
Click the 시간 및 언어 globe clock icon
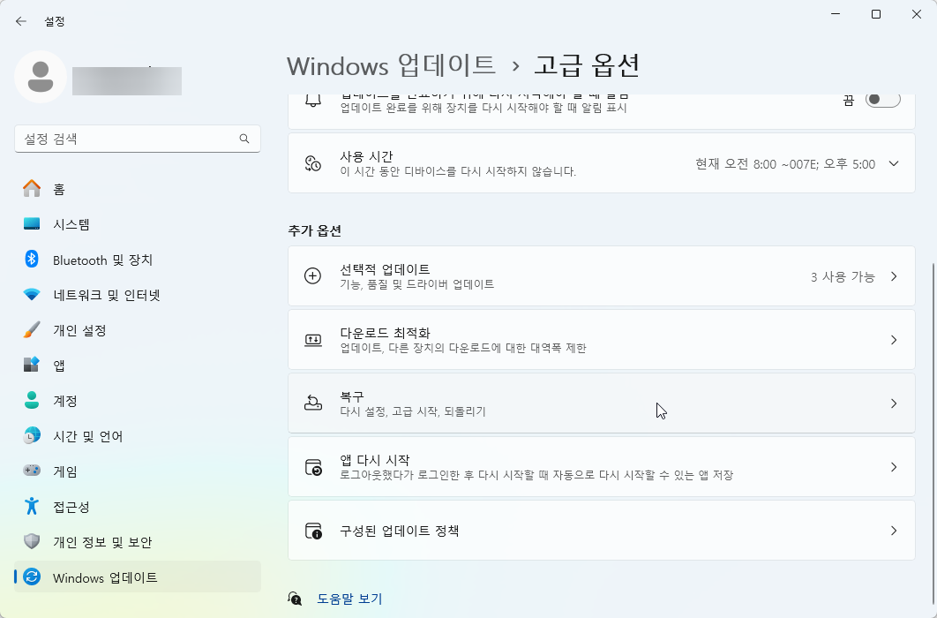(x=32, y=436)
